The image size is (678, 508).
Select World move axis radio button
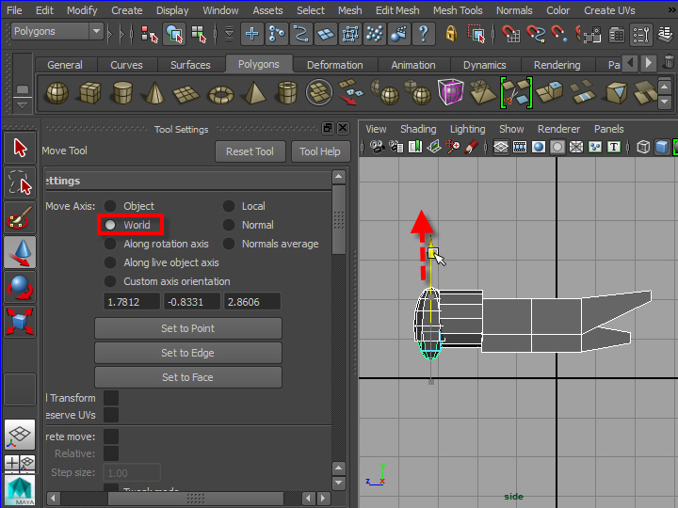[110, 225]
